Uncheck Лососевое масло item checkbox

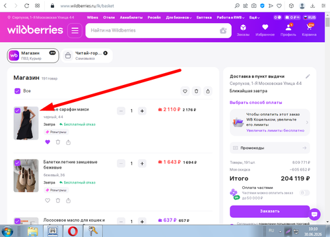17,221
